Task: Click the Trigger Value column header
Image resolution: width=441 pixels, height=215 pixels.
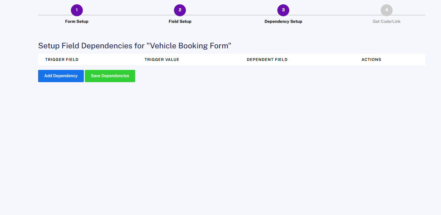Action: [162, 60]
